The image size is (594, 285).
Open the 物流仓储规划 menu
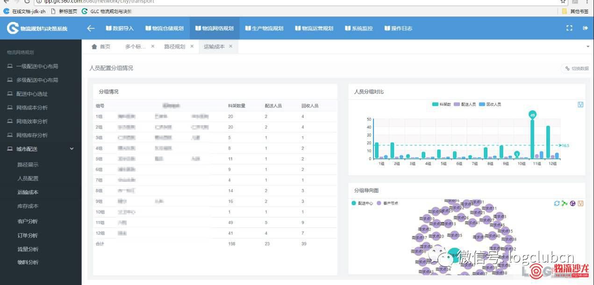click(164, 28)
